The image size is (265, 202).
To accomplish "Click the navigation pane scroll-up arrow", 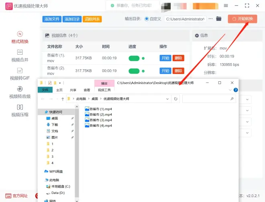I will point(77,107).
